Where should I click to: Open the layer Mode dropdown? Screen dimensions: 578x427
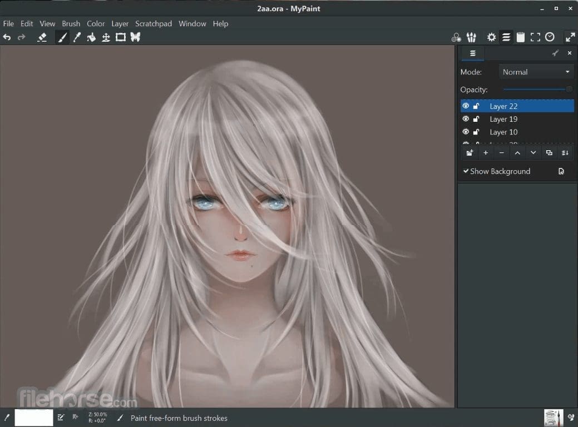coord(535,71)
